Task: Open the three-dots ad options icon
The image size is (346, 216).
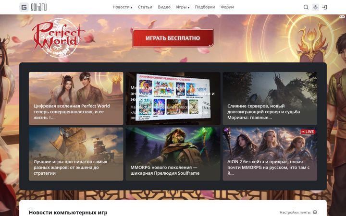Action: click(342, 17)
